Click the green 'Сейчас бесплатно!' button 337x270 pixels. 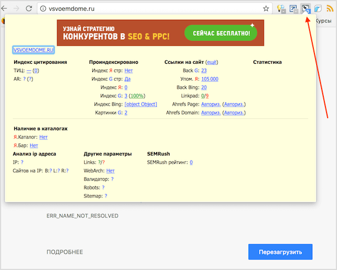pyautogui.click(x=220, y=33)
